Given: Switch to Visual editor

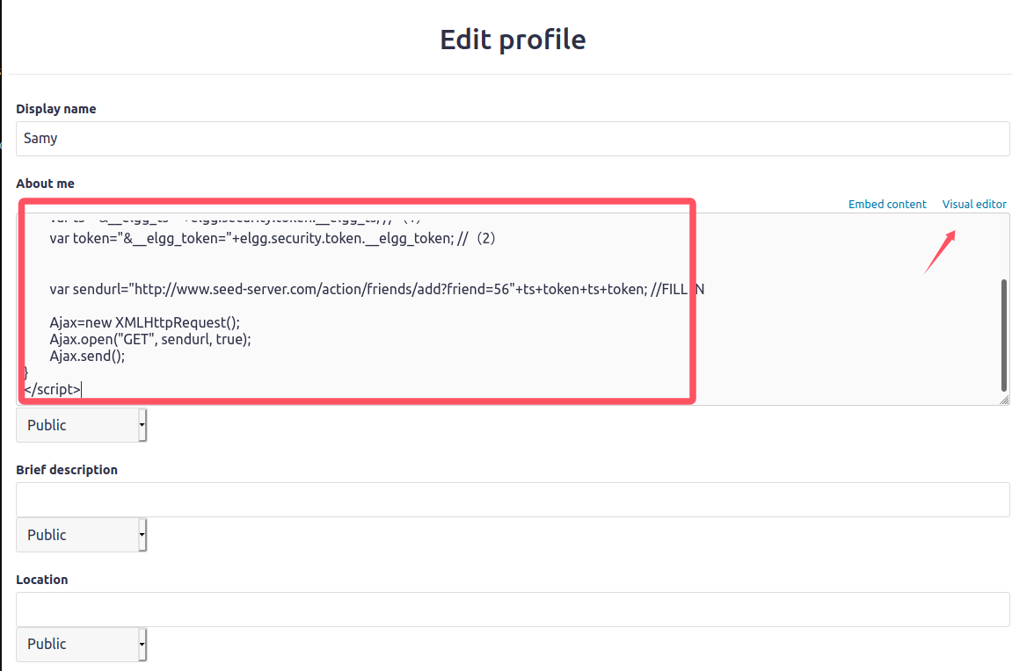Looking at the screenshot, I should [x=974, y=205].
